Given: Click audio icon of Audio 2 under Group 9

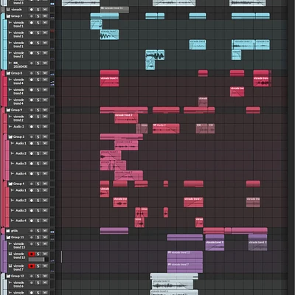Looking at the screenshot, I should click(10, 127).
